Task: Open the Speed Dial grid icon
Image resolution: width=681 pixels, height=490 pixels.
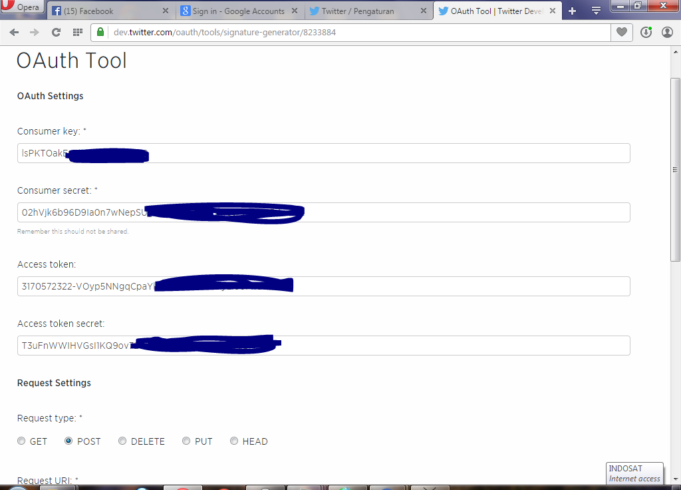Action: pos(78,32)
